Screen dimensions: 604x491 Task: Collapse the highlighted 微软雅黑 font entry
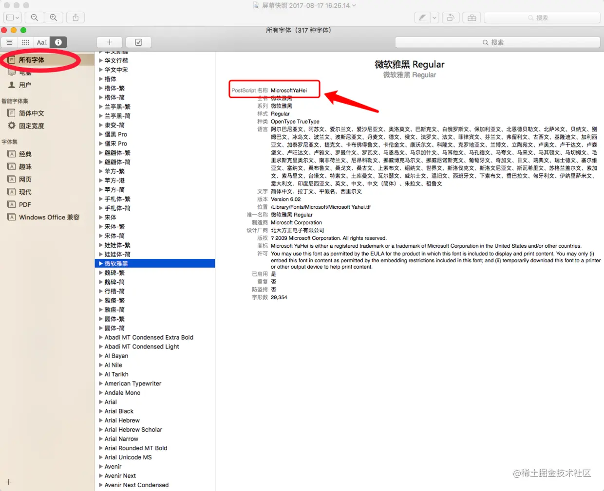(x=101, y=263)
